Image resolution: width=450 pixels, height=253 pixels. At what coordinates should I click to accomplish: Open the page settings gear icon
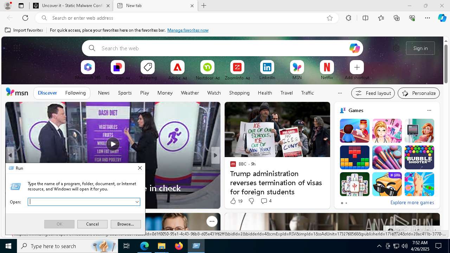coord(396,48)
